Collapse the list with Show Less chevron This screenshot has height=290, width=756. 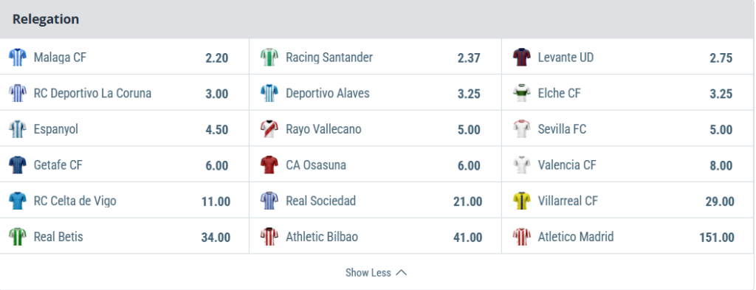(401, 272)
